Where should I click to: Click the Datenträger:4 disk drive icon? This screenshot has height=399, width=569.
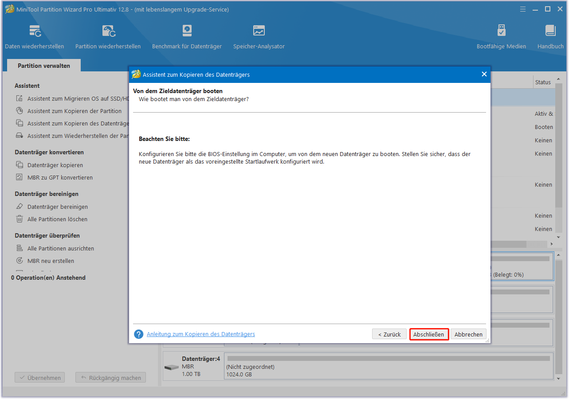point(172,368)
